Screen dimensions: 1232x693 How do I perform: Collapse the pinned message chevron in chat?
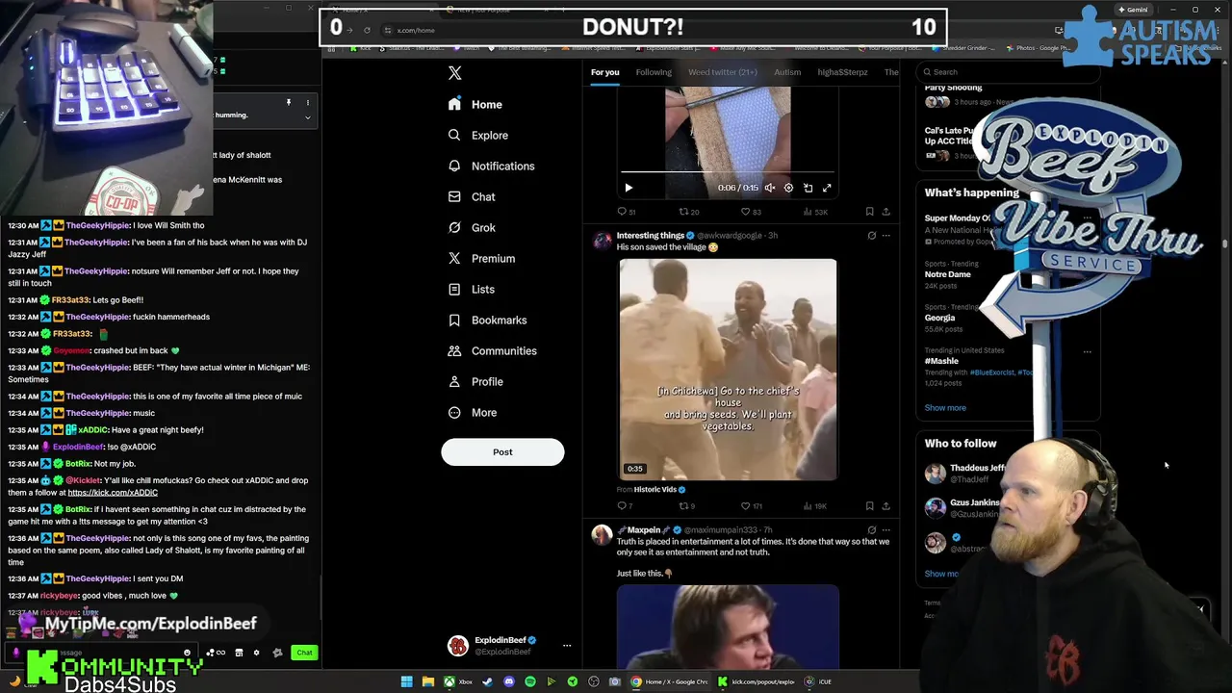click(308, 117)
